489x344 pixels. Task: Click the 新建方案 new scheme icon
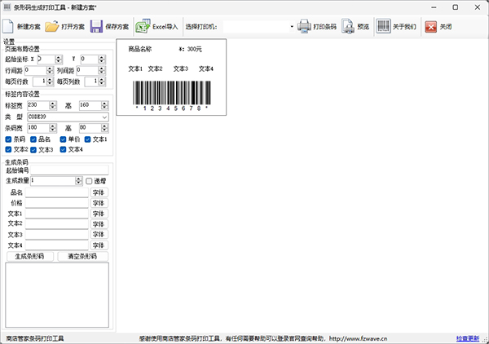click(x=9, y=26)
